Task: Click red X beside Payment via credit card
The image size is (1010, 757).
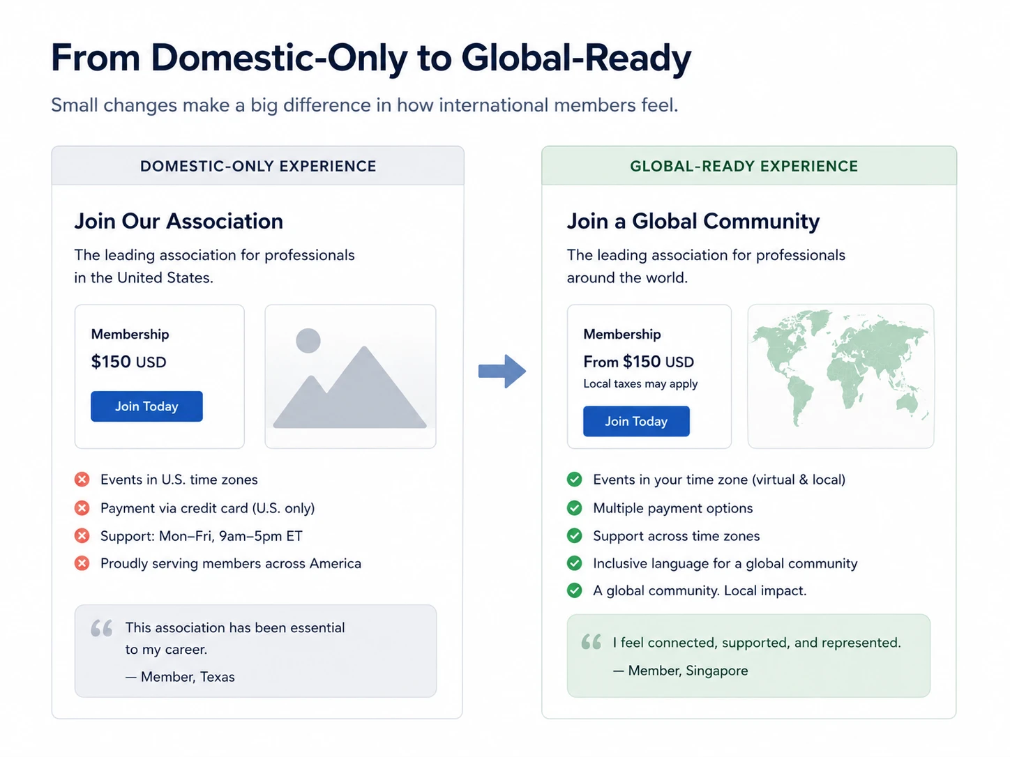Action: [82, 508]
